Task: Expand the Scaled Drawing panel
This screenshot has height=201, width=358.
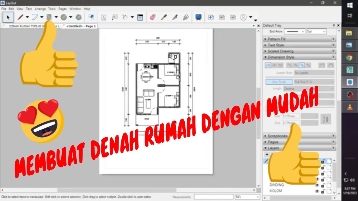Action: tap(299, 51)
